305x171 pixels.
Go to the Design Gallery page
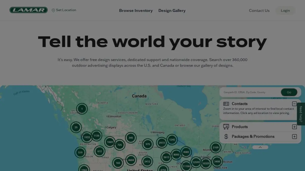pyautogui.click(x=172, y=11)
